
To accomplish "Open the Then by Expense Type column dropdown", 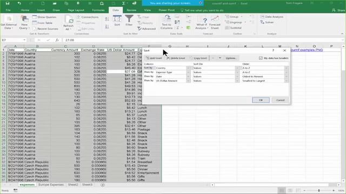I will pos(188,72).
